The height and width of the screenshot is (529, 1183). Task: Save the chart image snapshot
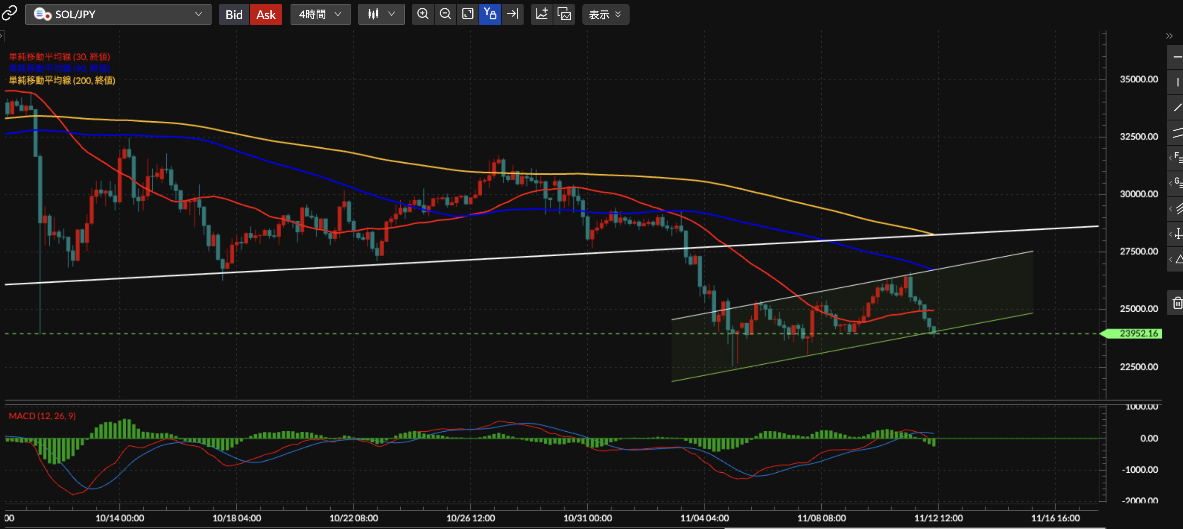tap(564, 14)
